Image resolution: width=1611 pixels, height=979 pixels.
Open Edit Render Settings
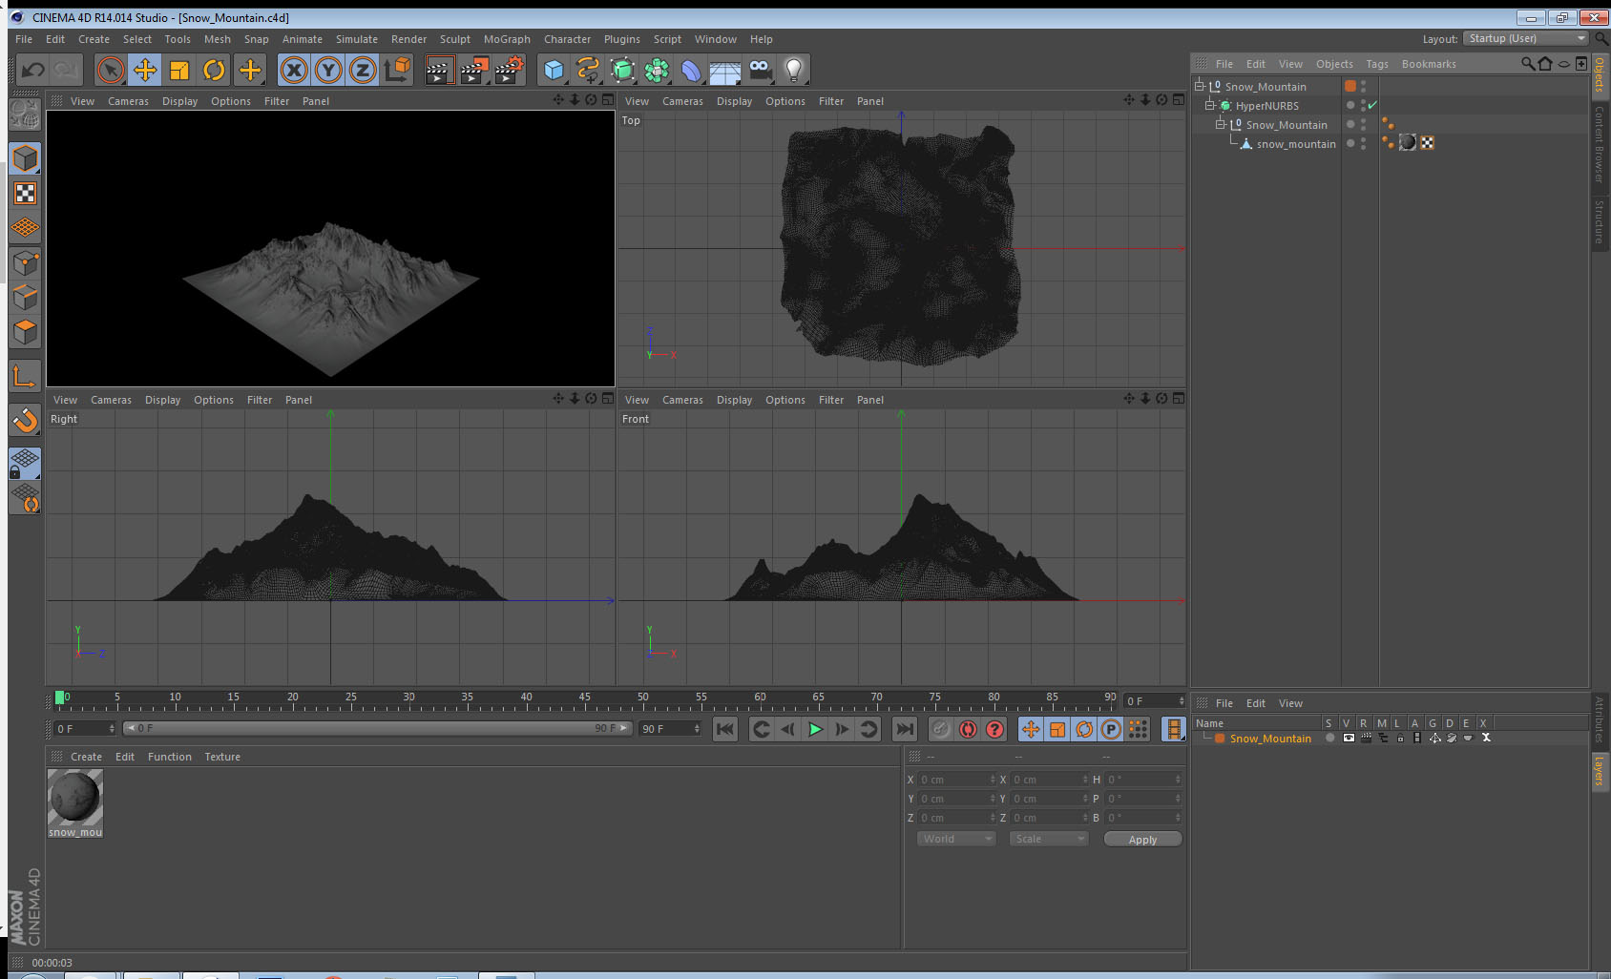tap(509, 70)
